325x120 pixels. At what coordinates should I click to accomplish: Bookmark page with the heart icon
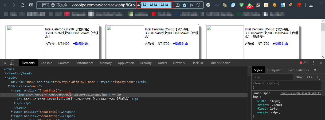point(198,5)
